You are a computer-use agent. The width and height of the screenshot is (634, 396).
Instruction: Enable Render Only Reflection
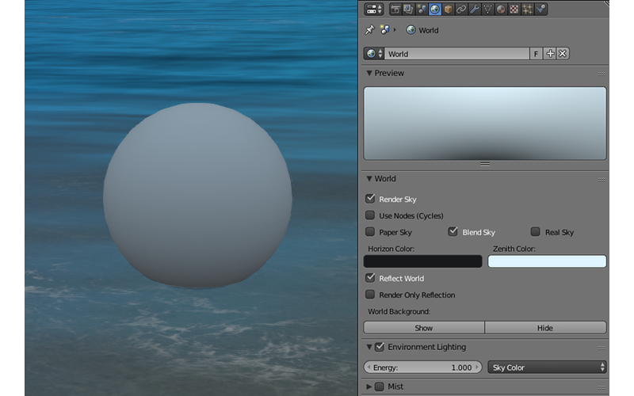(x=370, y=295)
